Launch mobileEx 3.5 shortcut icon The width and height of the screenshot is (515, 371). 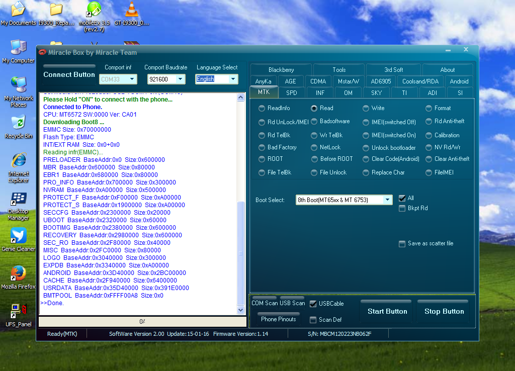tap(94, 17)
